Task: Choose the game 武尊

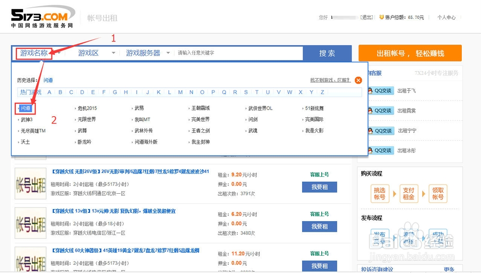Action: tap(82, 131)
